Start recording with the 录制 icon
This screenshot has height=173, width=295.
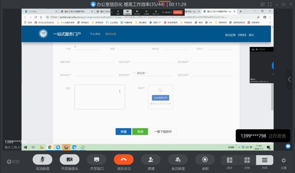[x=205, y=160]
